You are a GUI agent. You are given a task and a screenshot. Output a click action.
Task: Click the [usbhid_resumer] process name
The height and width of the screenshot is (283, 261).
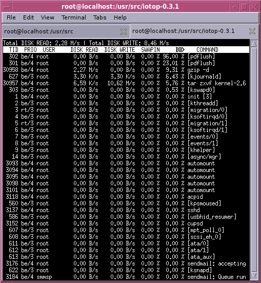coord(212,217)
